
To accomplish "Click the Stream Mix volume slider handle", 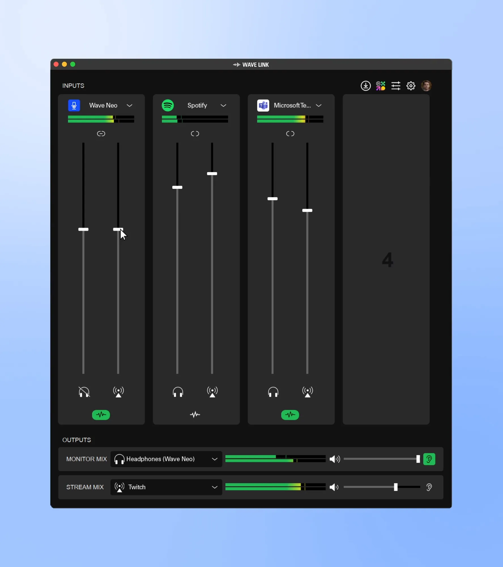I will click(x=396, y=487).
